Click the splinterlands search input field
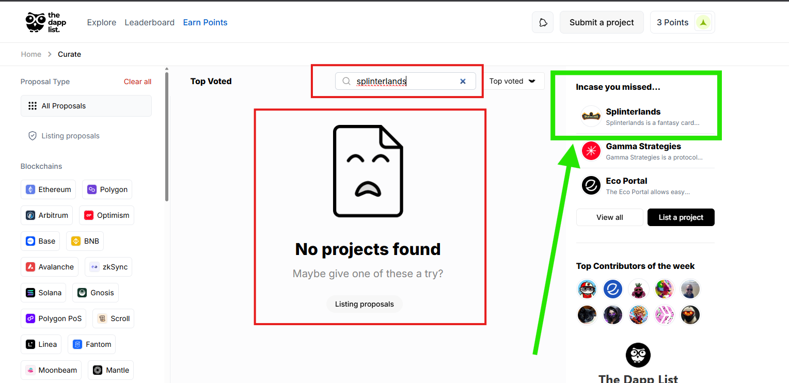Viewport: 789px width, 383px height. pos(405,81)
